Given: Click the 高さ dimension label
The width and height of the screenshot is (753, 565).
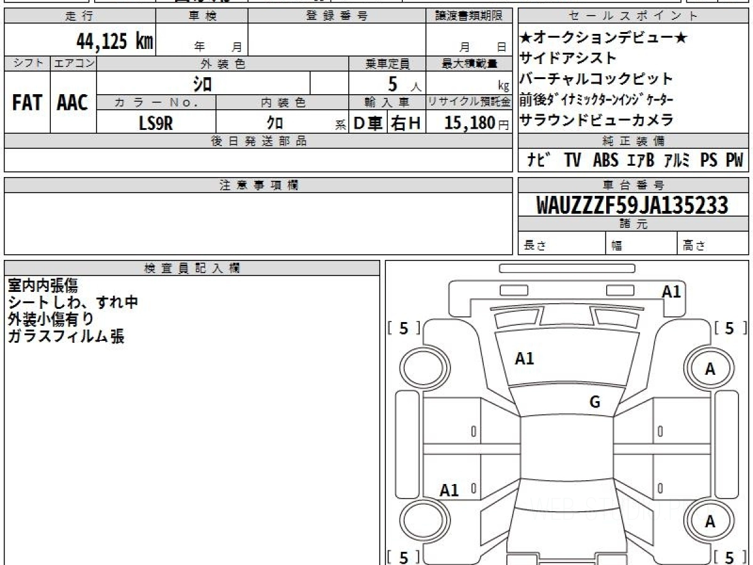Looking at the screenshot, I should tap(695, 245).
